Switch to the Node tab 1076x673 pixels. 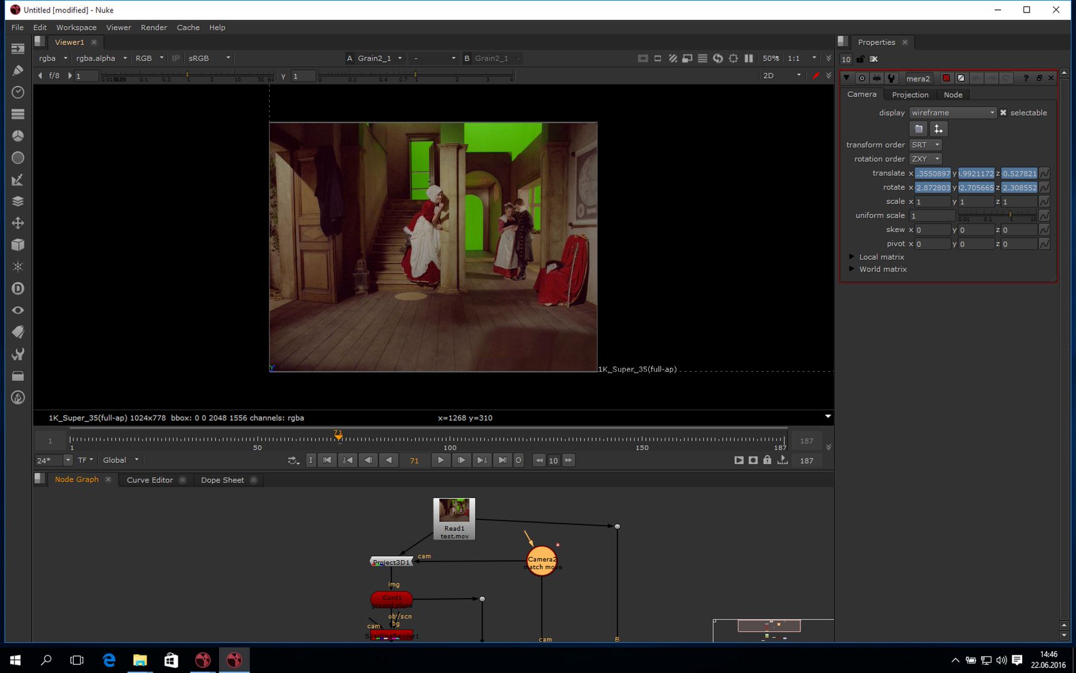(953, 95)
